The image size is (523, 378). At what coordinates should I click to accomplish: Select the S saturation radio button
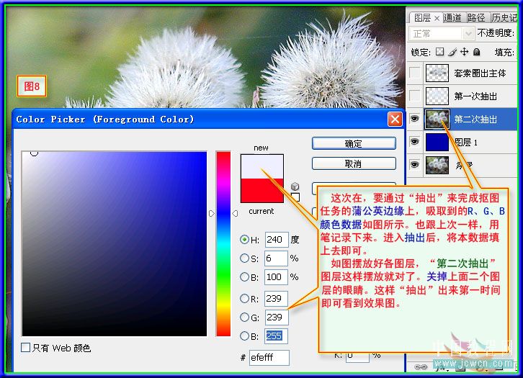click(244, 258)
